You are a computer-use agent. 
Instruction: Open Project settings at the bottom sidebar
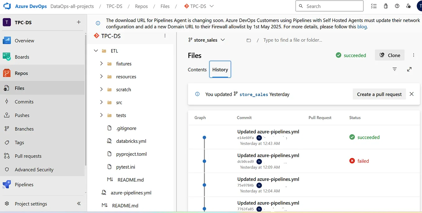(x=30, y=204)
